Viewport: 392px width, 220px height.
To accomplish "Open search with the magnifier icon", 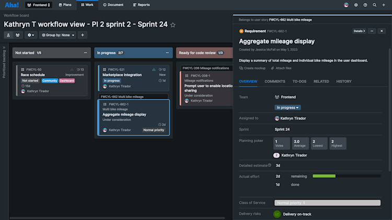I will click(375, 5).
